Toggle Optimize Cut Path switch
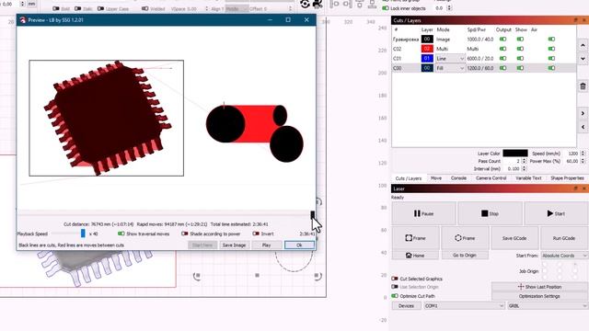Screen dimensions: 589x331 pyautogui.click(x=395, y=296)
